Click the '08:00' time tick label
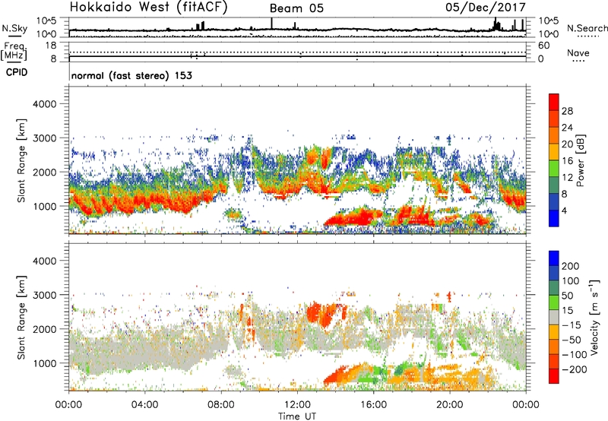Viewport: 608px width, 421px height. coord(221,405)
